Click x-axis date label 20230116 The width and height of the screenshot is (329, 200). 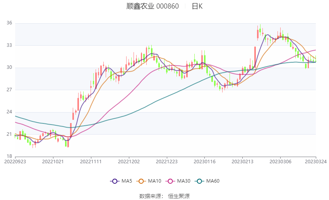pyautogui.click(x=205, y=162)
